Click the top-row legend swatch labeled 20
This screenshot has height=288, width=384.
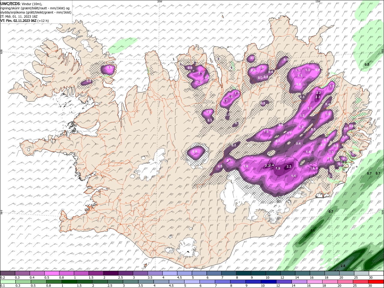coord(346,273)
